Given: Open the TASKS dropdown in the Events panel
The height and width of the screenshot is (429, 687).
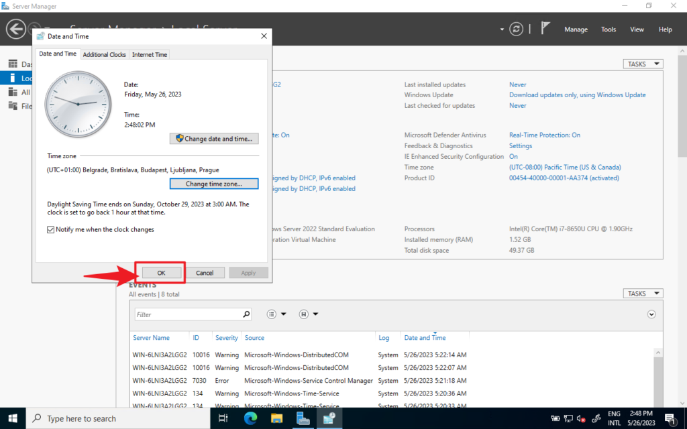Looking at the screenshot, I should [x=641, y=293].
